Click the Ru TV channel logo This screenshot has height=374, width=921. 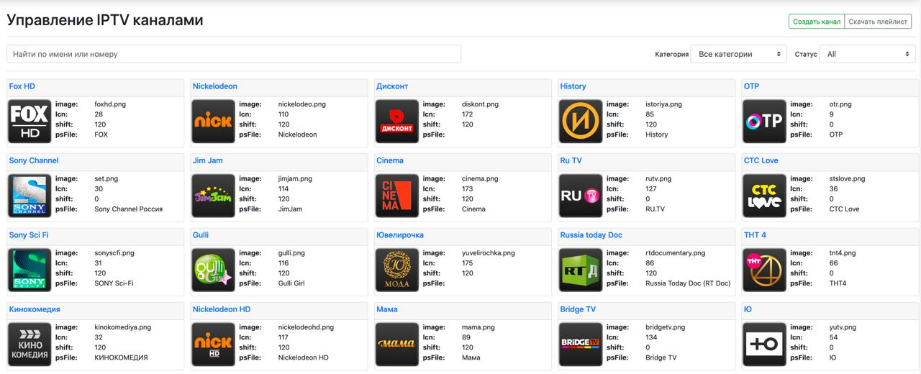[x=581, y=196]
